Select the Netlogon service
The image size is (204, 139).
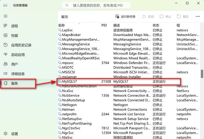pos(129,105)
